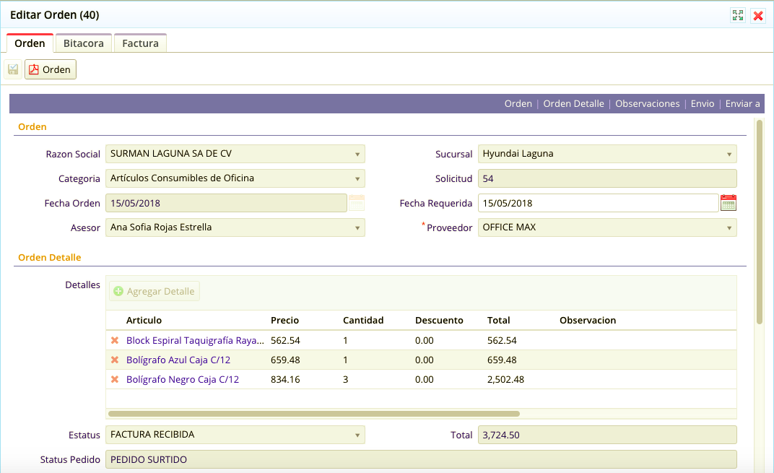The width and height of the screenshot is (774, 473).
Task: Click the vertical scrollbar of the form
Action: [759, 221]
